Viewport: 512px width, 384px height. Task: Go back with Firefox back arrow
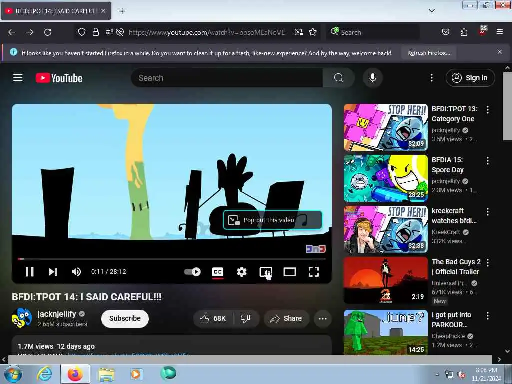12,32
